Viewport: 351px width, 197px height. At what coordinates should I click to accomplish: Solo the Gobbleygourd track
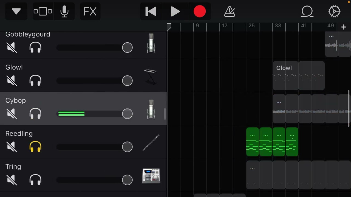click(35, 48)
